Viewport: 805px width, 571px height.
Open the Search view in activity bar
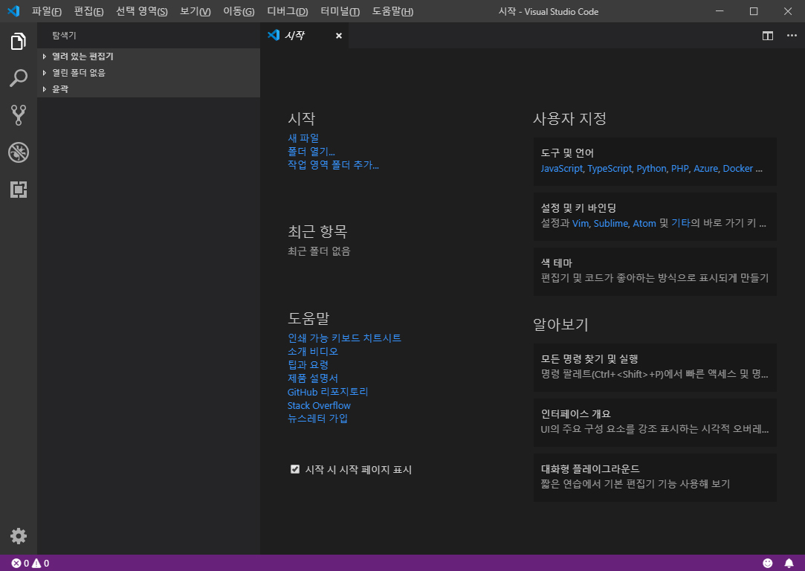tap(19, 78)
